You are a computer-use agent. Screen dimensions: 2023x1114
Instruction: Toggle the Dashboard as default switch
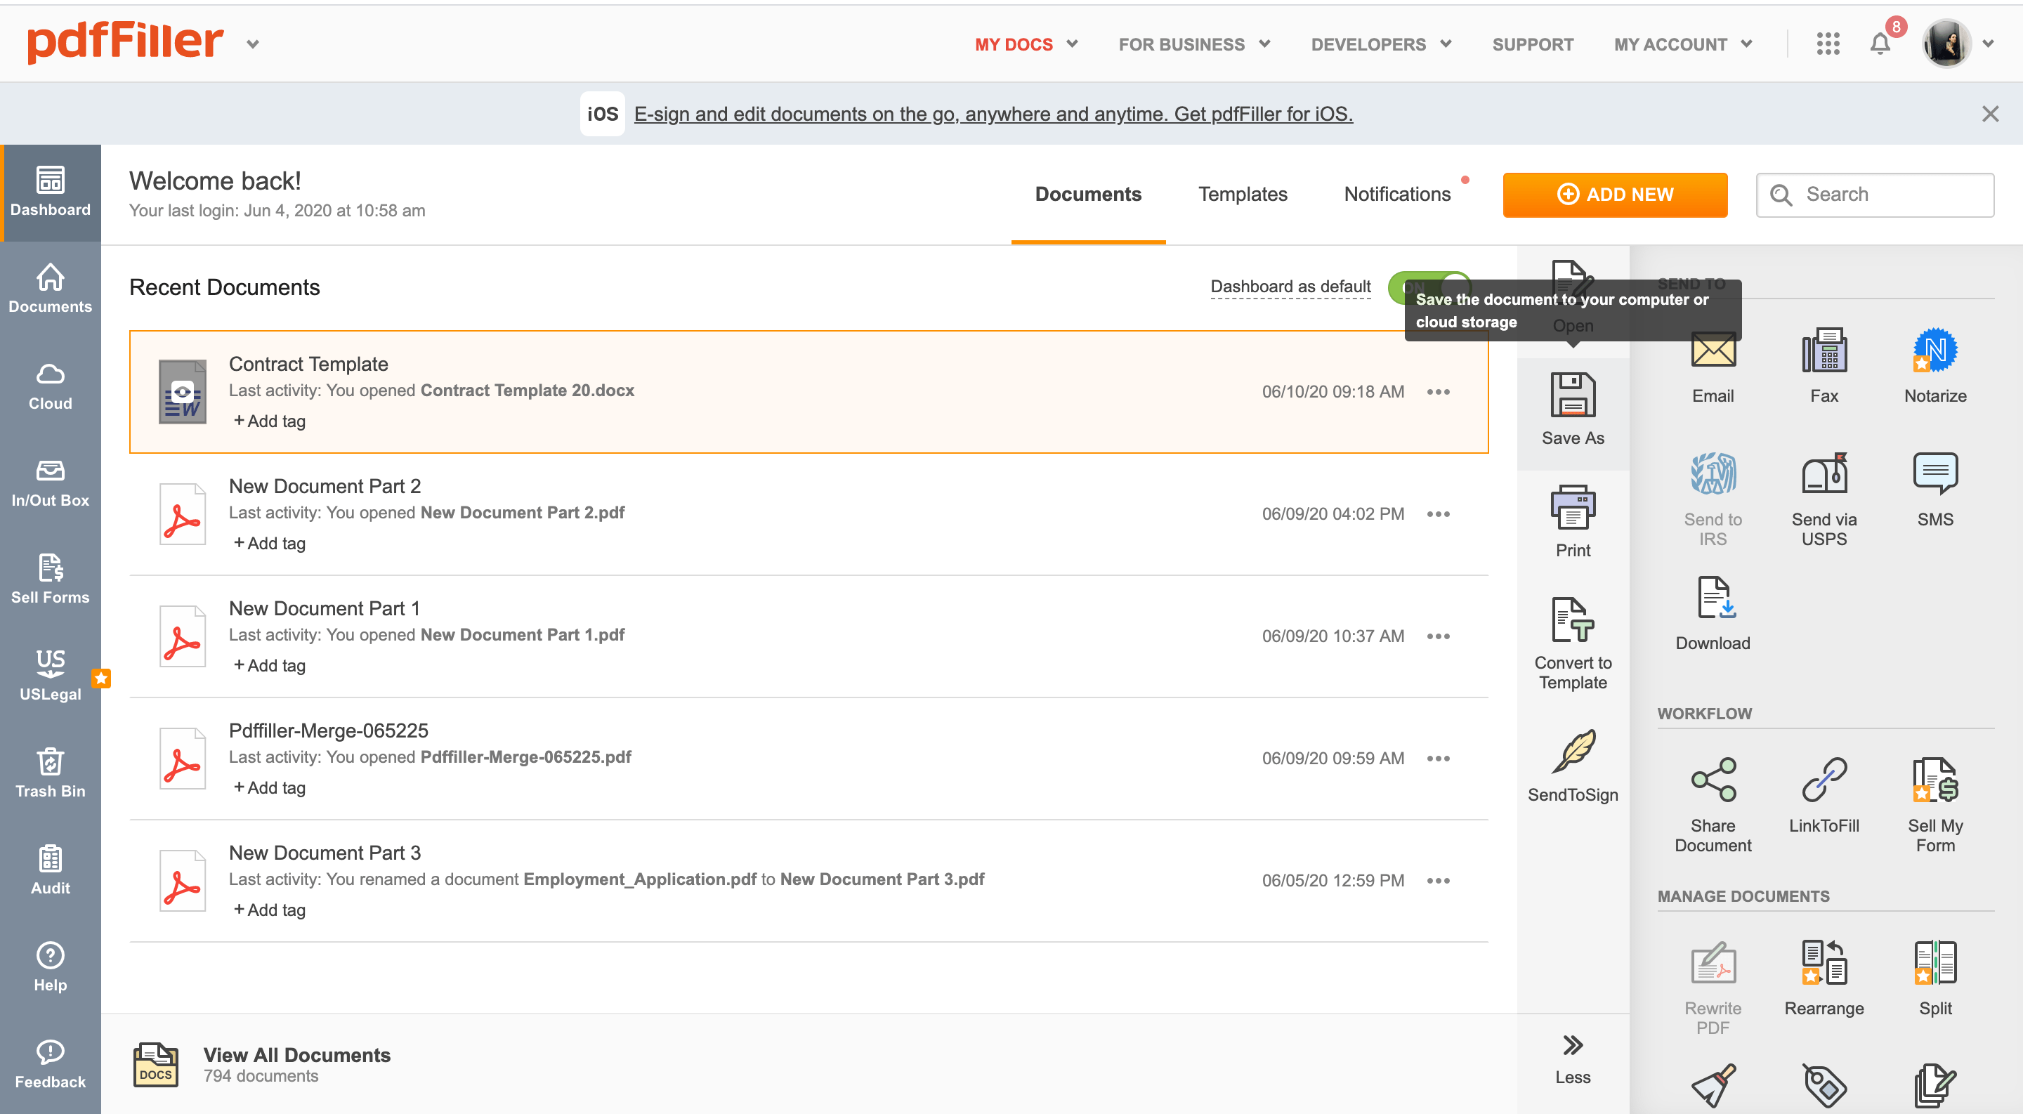[1429, 288]
